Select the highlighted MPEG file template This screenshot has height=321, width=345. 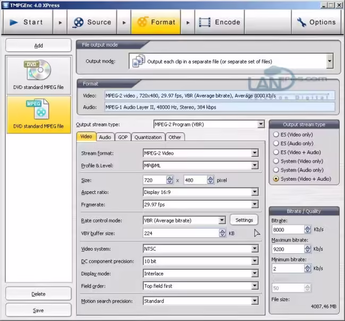pos(39,114)
